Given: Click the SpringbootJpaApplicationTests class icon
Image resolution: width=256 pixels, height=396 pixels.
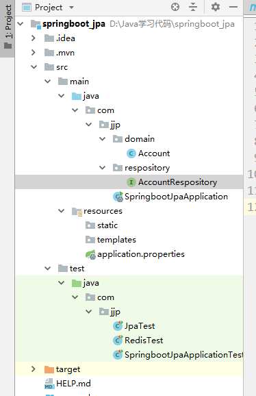Looking at the screenshot, I should tap(118, 355).
